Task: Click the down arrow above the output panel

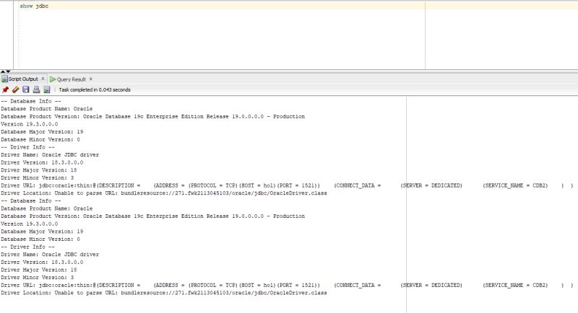Action: tap(8, 71)
